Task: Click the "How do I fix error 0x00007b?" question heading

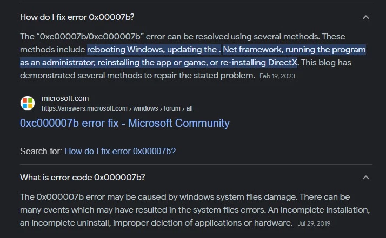Action: pyautogui.click(x=77, y=17)
